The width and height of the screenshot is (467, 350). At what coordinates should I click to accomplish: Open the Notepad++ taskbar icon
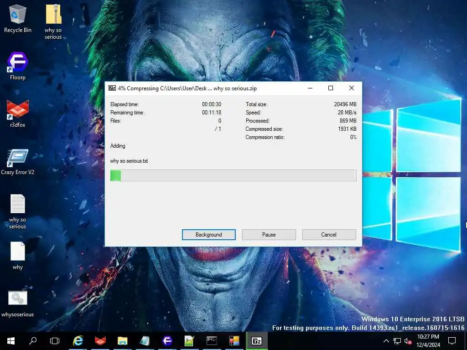pos(189,341)
